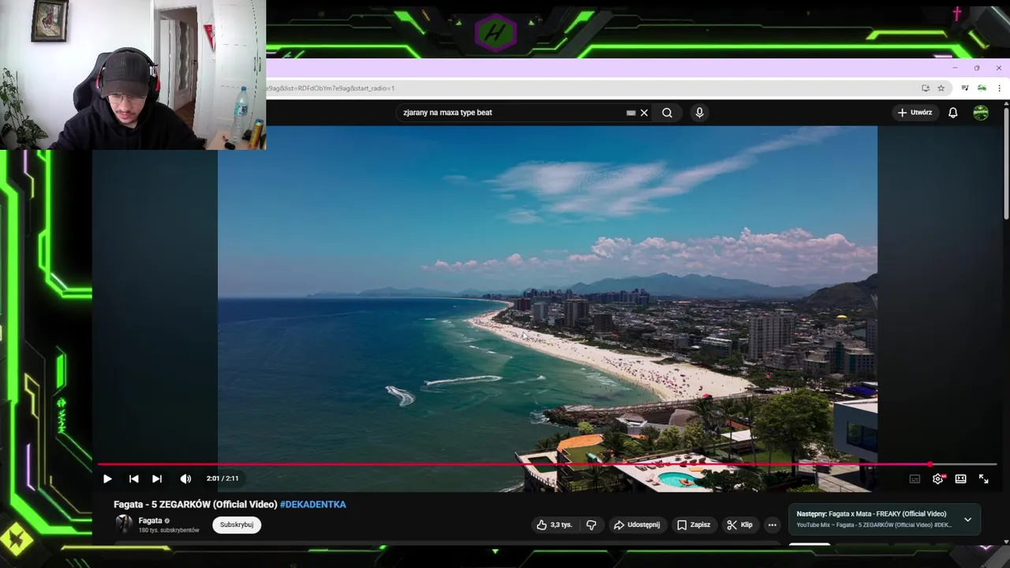1010x568 pixels.
Task: Create a clip with Klip
Action: point(739,525)
